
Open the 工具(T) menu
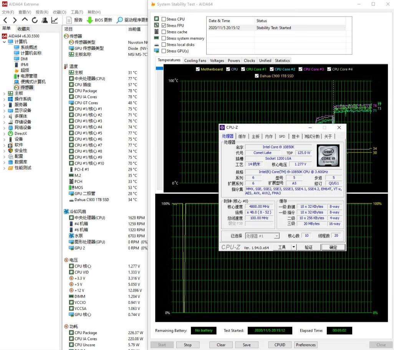[77, 12]
